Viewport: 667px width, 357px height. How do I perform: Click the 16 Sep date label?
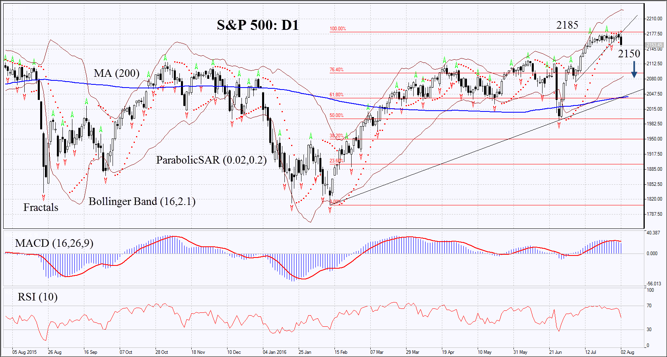(x=90, y=352)
